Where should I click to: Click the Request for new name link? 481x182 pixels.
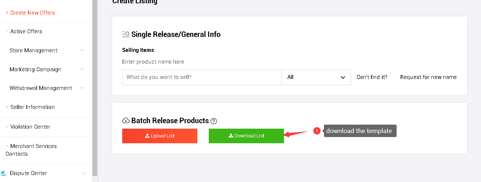[x=428, y=77]
